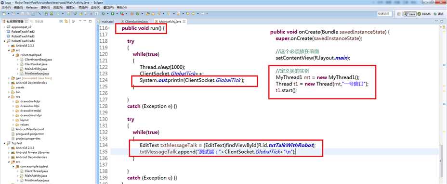Open the Refactor menu
The image size is (447, 184).
[x=32, y=7]
